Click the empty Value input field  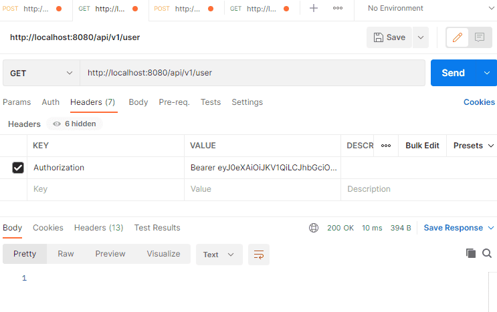[262, 189]
